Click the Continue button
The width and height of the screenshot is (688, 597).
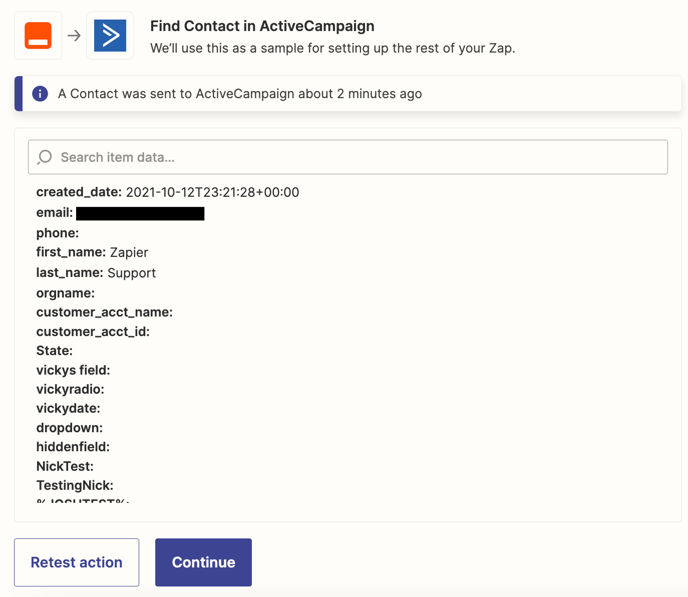coord(203,562)
